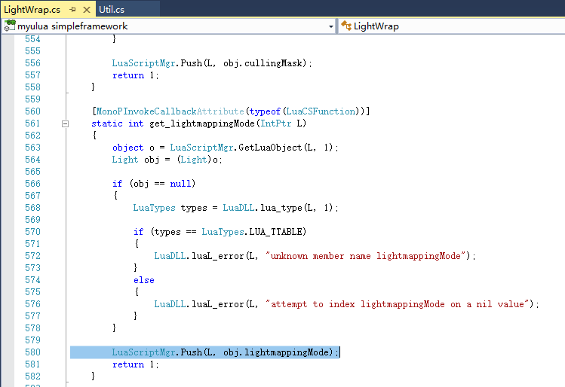Click the static keyword on line 561
This screenshot has width=565, height=387.
click(x=107, y=123)
